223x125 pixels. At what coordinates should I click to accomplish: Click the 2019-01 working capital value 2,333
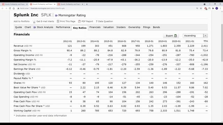click(x=164, y=111)
